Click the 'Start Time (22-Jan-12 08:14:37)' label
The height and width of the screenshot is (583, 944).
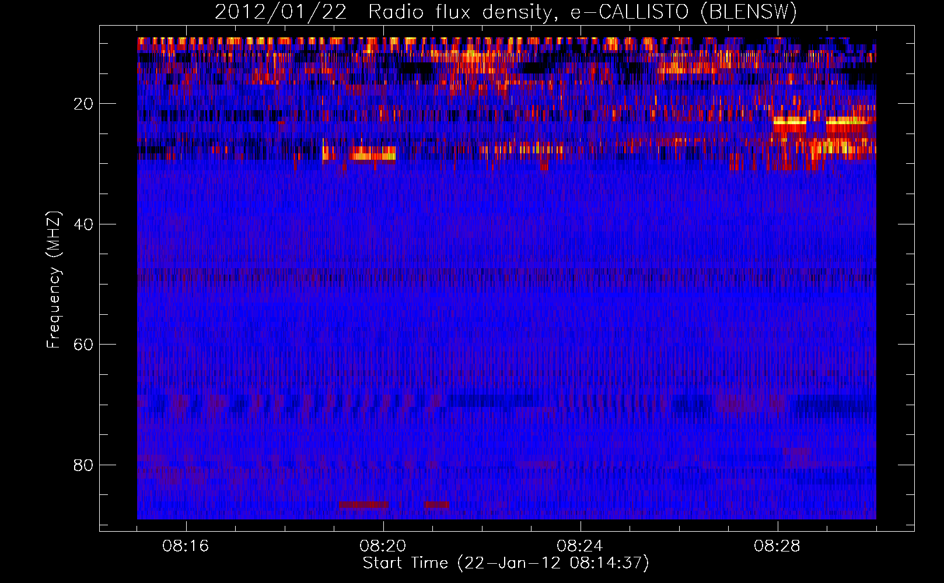506,563
